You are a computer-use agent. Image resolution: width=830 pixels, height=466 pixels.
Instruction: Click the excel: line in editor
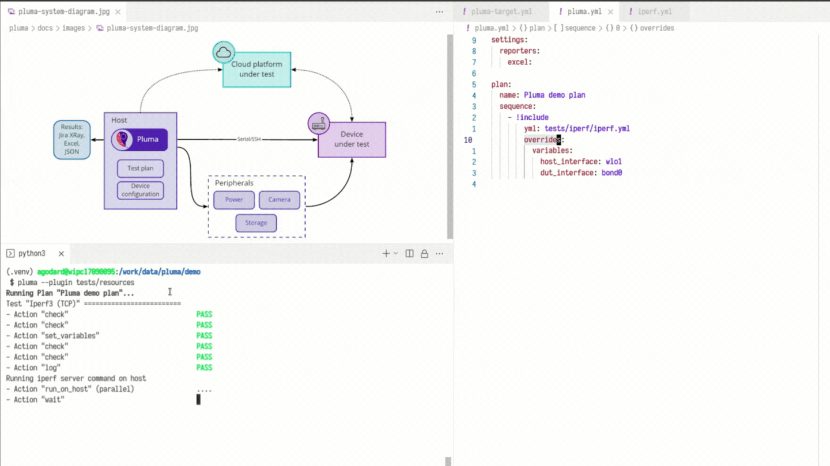[519, 62]
